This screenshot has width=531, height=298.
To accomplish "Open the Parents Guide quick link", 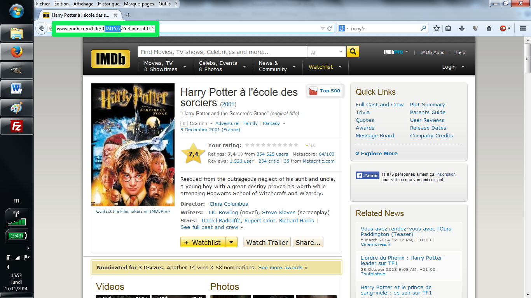I will pos(428,113).
